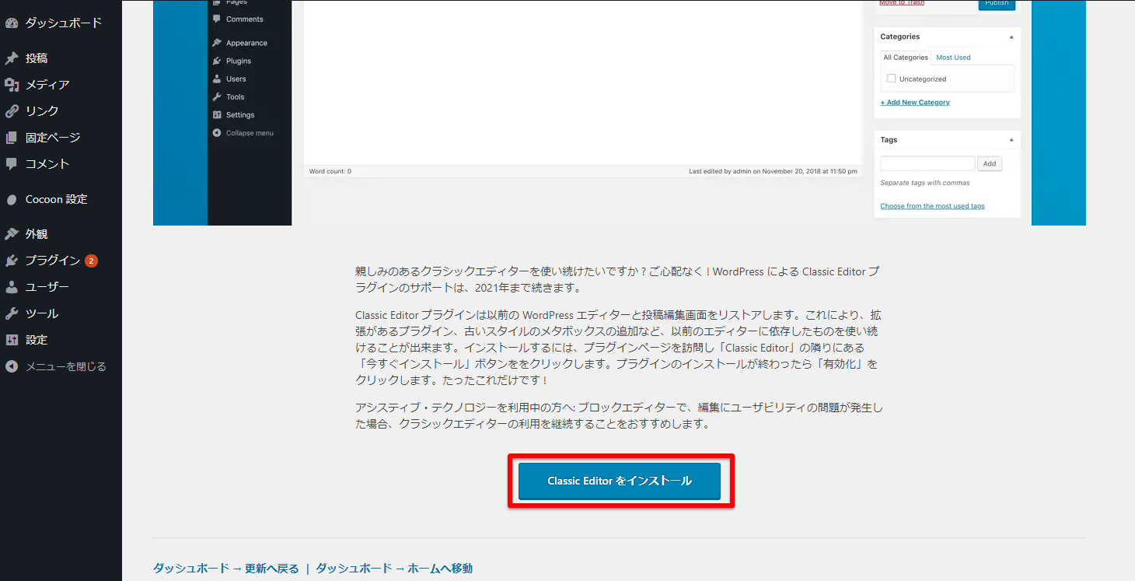Collapse sidebar via メニューを閉じる
1135x581 pixels.
66,366
